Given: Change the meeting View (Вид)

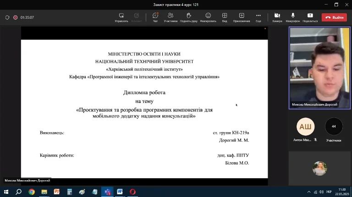Looking at the screenshot, I should click(225, 17).
